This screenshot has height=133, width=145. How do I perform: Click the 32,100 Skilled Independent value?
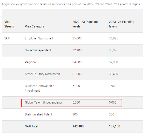[77, 50]
